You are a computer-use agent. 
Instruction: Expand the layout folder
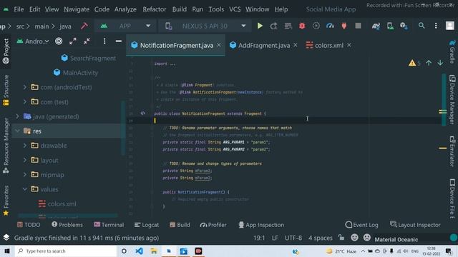[x=25, y=160]
